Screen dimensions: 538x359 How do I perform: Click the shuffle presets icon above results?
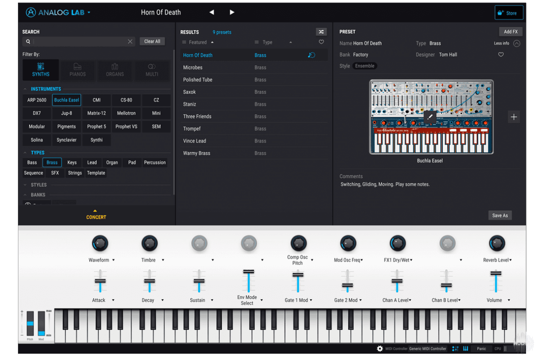tap(321, 31)
